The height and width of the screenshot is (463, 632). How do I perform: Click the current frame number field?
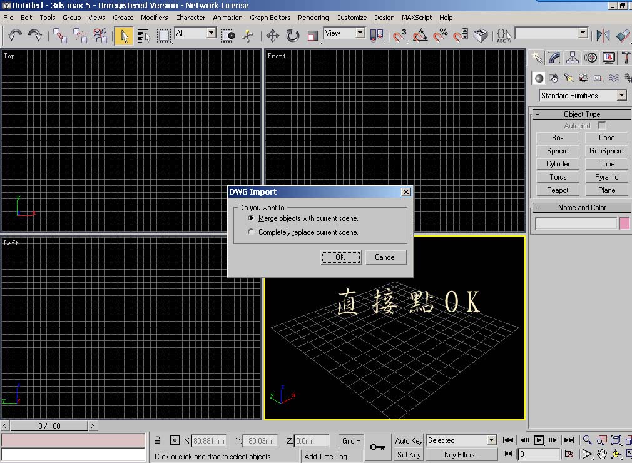coord(539,454)
